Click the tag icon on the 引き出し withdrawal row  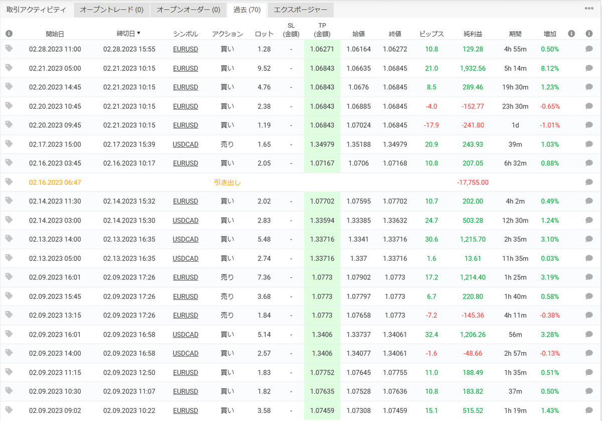(x=9, y=182)
